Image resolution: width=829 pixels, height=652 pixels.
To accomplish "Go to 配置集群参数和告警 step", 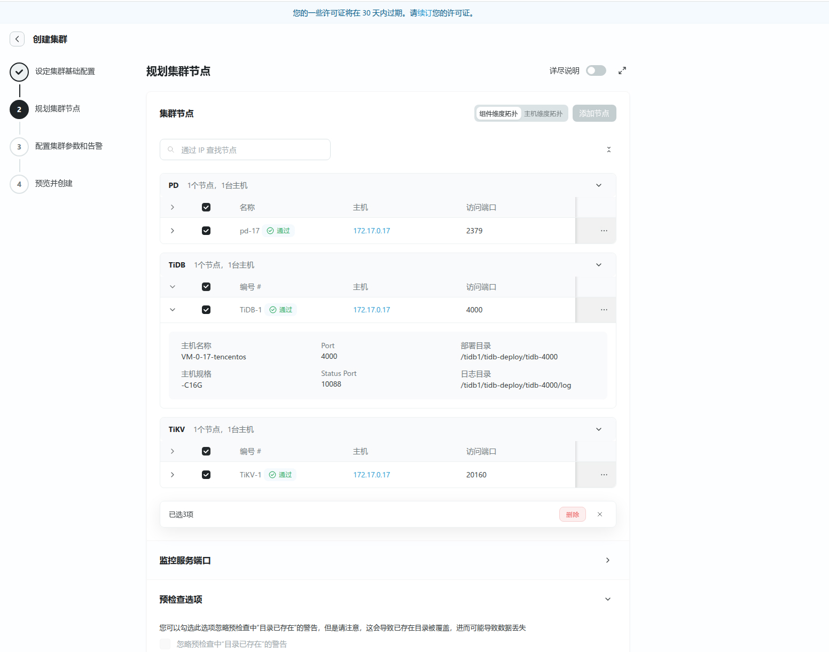I will (x=69, y=146).
